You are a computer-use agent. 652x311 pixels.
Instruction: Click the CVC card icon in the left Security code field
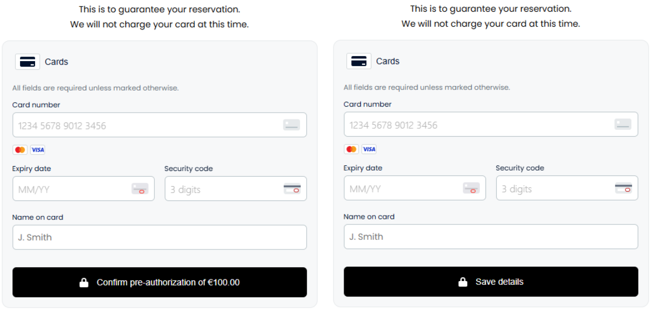(292, 189)
